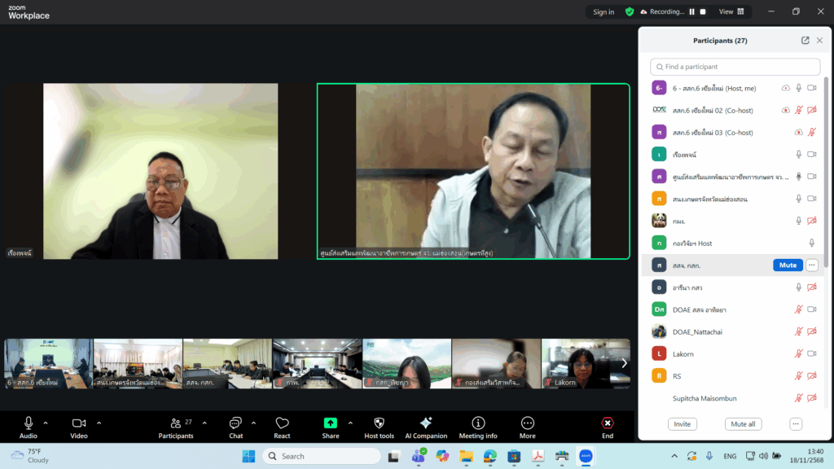The image size is (834, 469).
Task: Open the AI Companion panel
Action: pos(425,423)
